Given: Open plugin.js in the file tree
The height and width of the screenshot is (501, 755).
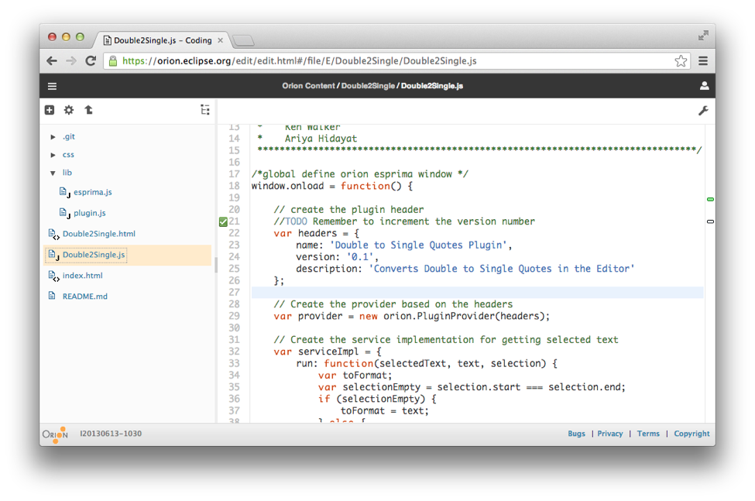Looking at the screenshot, I should [x=90, y=213].
